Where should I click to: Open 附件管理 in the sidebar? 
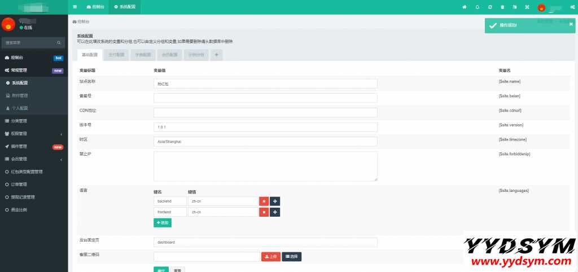[34, 96]
